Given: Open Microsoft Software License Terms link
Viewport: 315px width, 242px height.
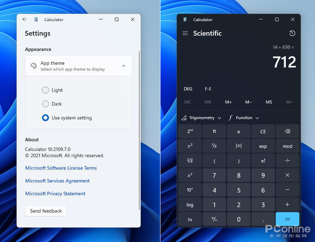Looking at the screenshot, I should (x=61, y=168).
